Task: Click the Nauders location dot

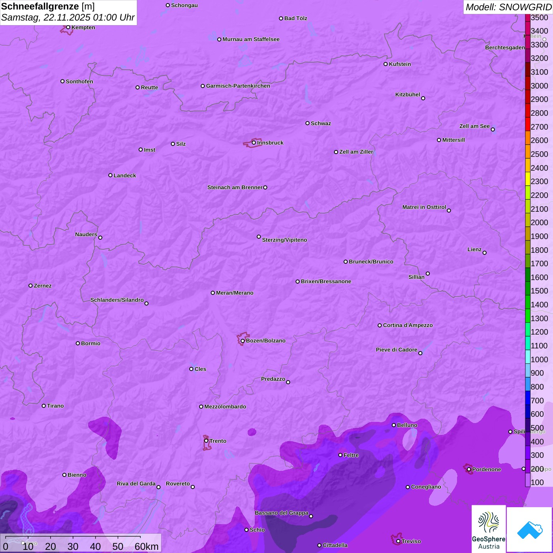Action: pyautogui.click(x=100, y=238)
